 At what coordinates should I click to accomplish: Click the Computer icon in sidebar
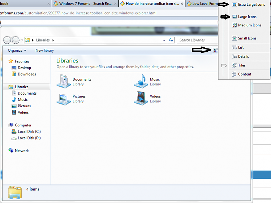[x=11, y=125]
